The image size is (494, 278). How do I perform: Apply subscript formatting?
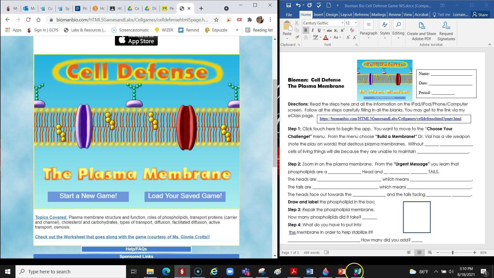[336, 30]
